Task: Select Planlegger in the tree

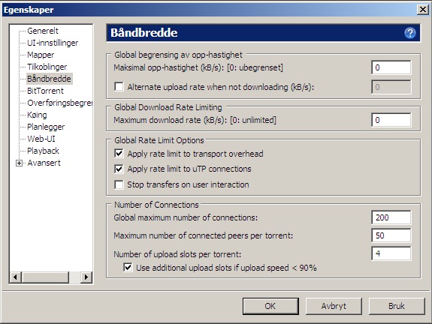Action: [x=46, y=127]
